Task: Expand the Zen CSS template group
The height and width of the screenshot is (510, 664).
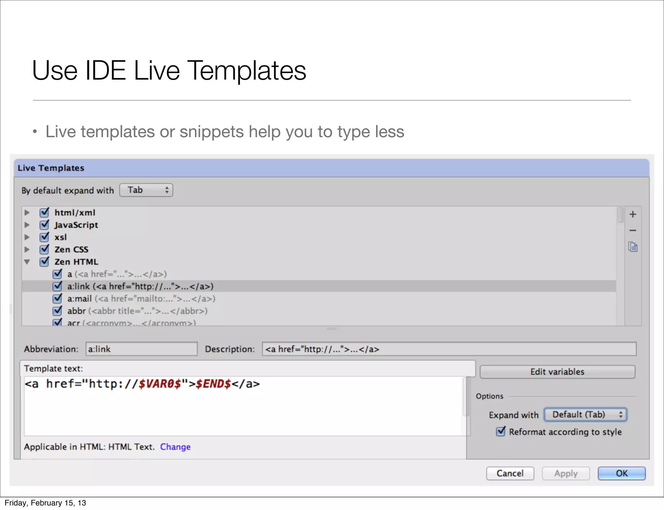Action: [27, 249]
